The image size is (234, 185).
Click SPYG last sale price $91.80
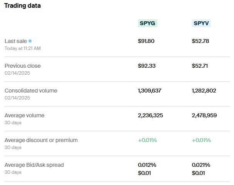point(146,41)
